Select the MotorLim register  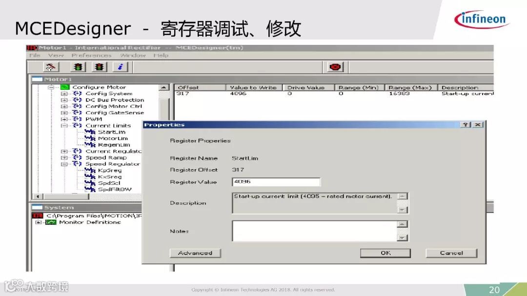(x=113, y=138)
